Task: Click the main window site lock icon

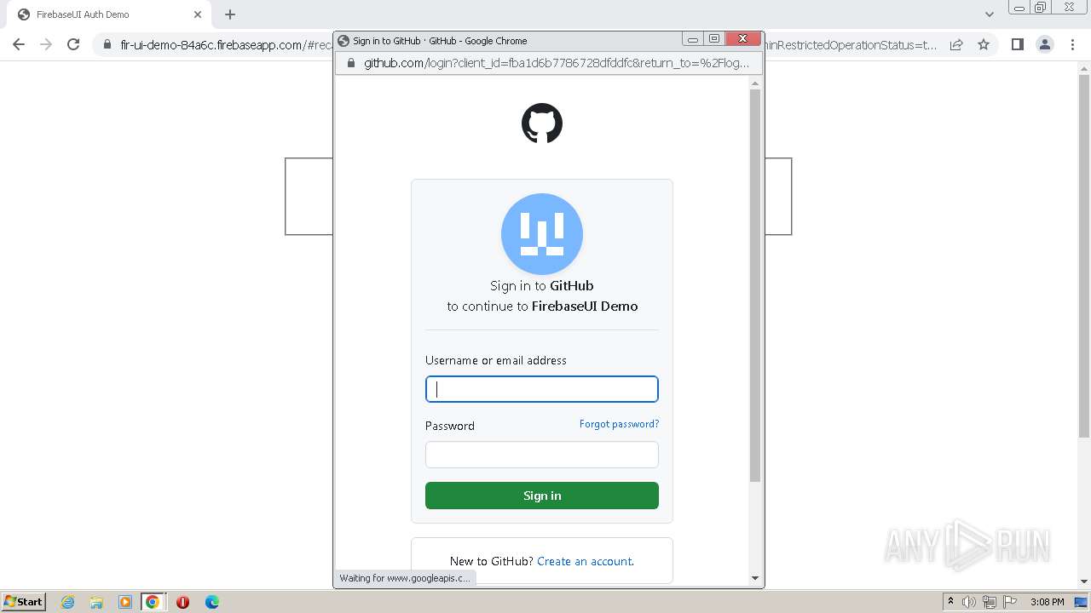Action: point(107,44)
